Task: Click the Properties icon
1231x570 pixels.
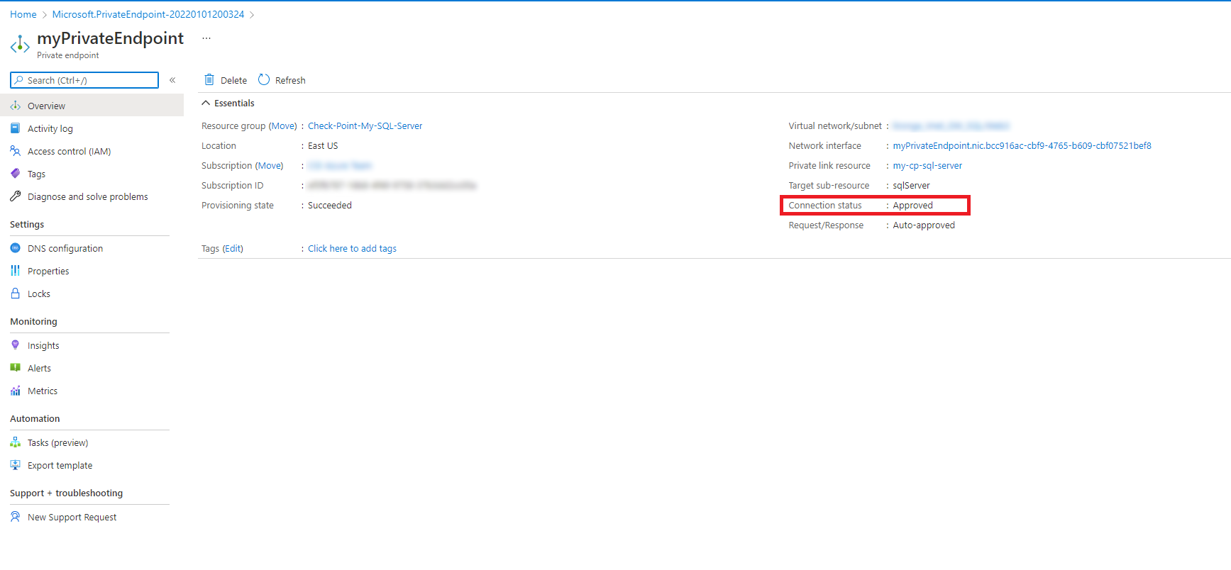Action: coord(16,271)
